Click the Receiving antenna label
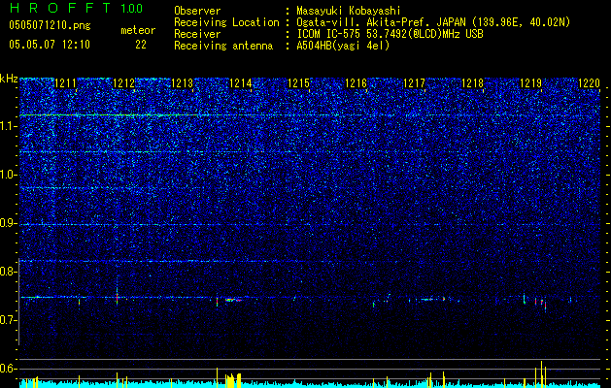 tap(223, 46)
